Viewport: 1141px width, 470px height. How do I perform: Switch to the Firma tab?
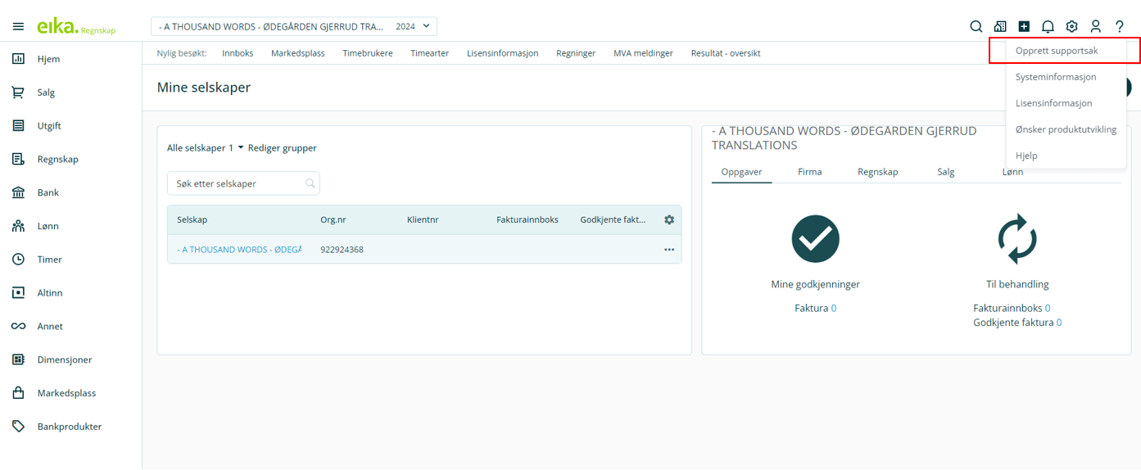coord(810,172)
